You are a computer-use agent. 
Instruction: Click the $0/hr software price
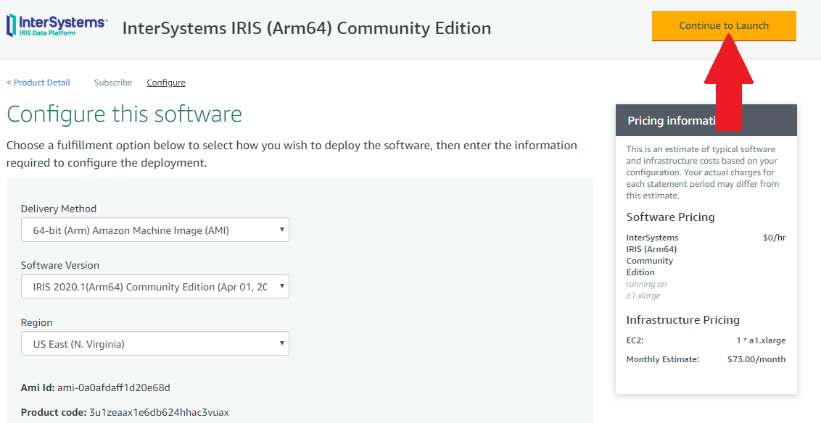click(x=775, y=238)
